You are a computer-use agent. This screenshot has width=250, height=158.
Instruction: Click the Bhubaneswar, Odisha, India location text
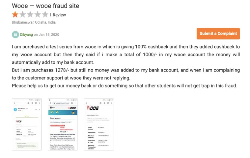coord(34,22)
